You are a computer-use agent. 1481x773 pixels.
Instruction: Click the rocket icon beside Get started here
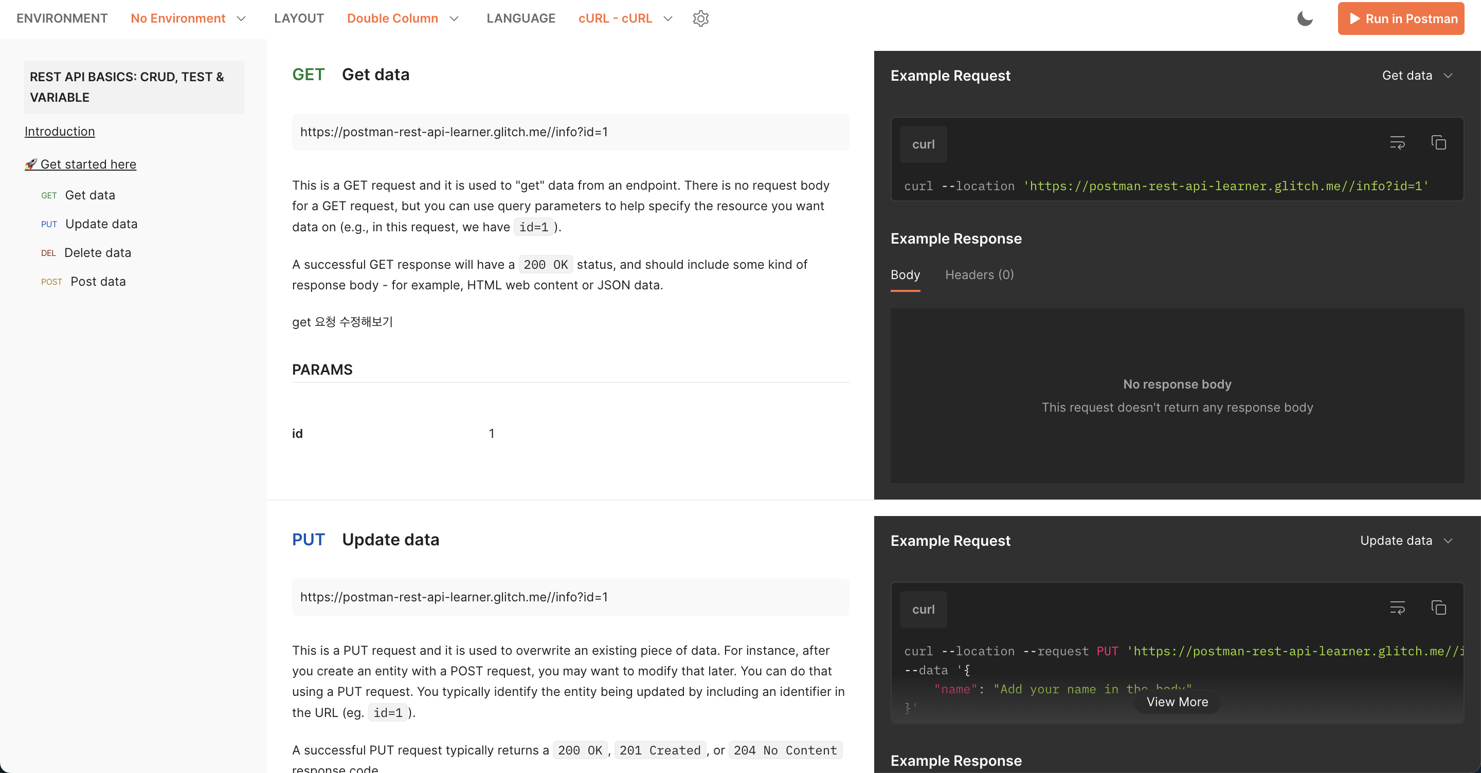pyautogui.click(x=31, y=164)
